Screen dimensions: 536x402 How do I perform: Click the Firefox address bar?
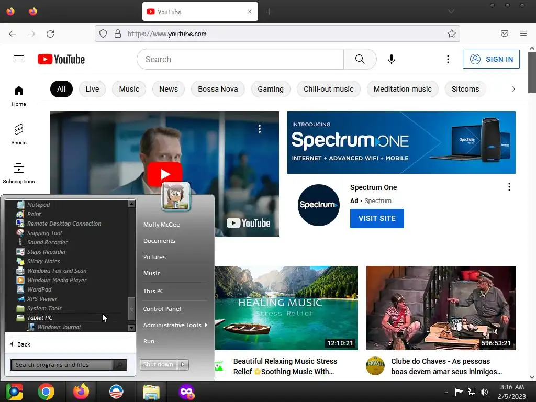pyautogui.click(x=277, y=33)
